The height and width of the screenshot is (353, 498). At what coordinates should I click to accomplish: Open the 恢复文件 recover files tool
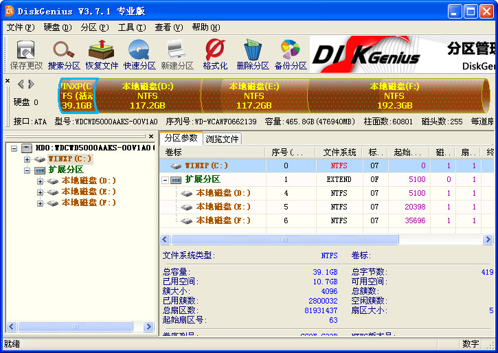102,55
